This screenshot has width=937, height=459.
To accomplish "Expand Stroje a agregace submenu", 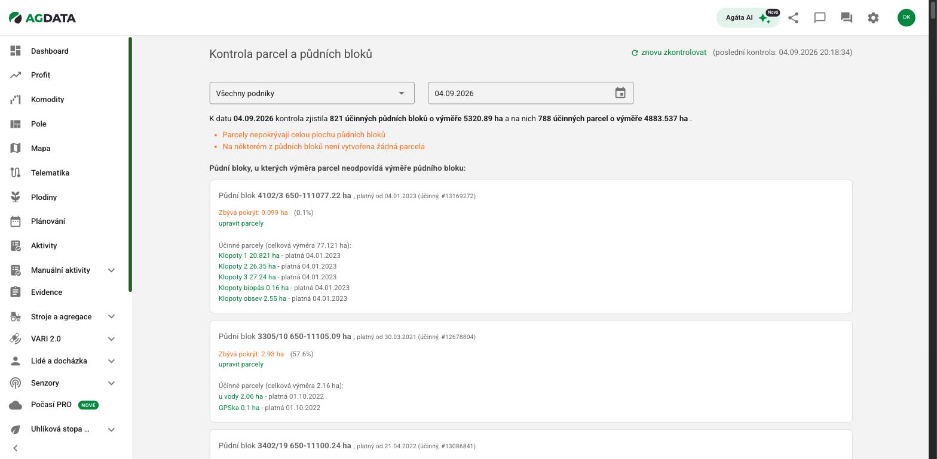I will (x=111, y=317).
